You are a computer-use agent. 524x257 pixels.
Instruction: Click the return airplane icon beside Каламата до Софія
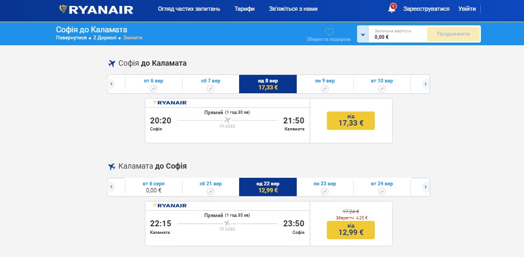coord(111,166)
